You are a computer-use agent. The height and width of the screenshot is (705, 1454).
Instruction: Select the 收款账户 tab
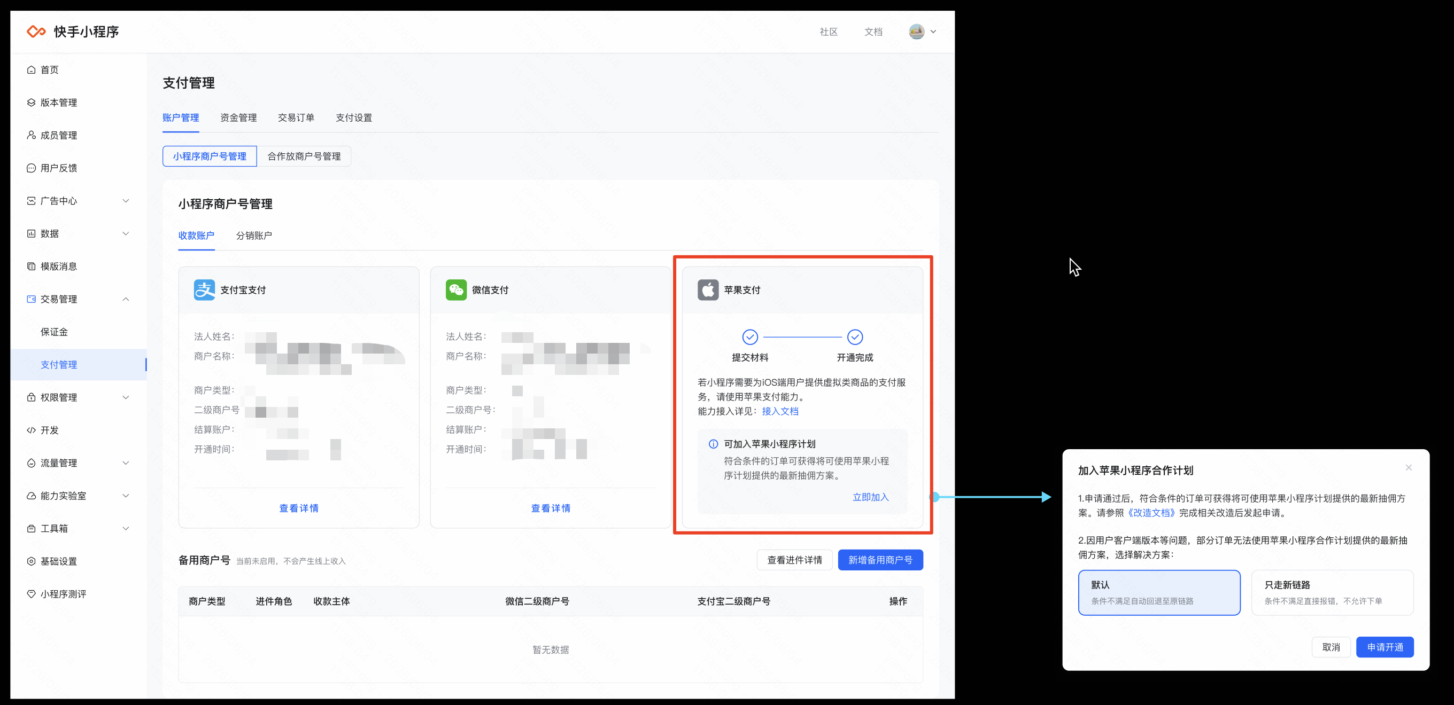coord(196,236)
